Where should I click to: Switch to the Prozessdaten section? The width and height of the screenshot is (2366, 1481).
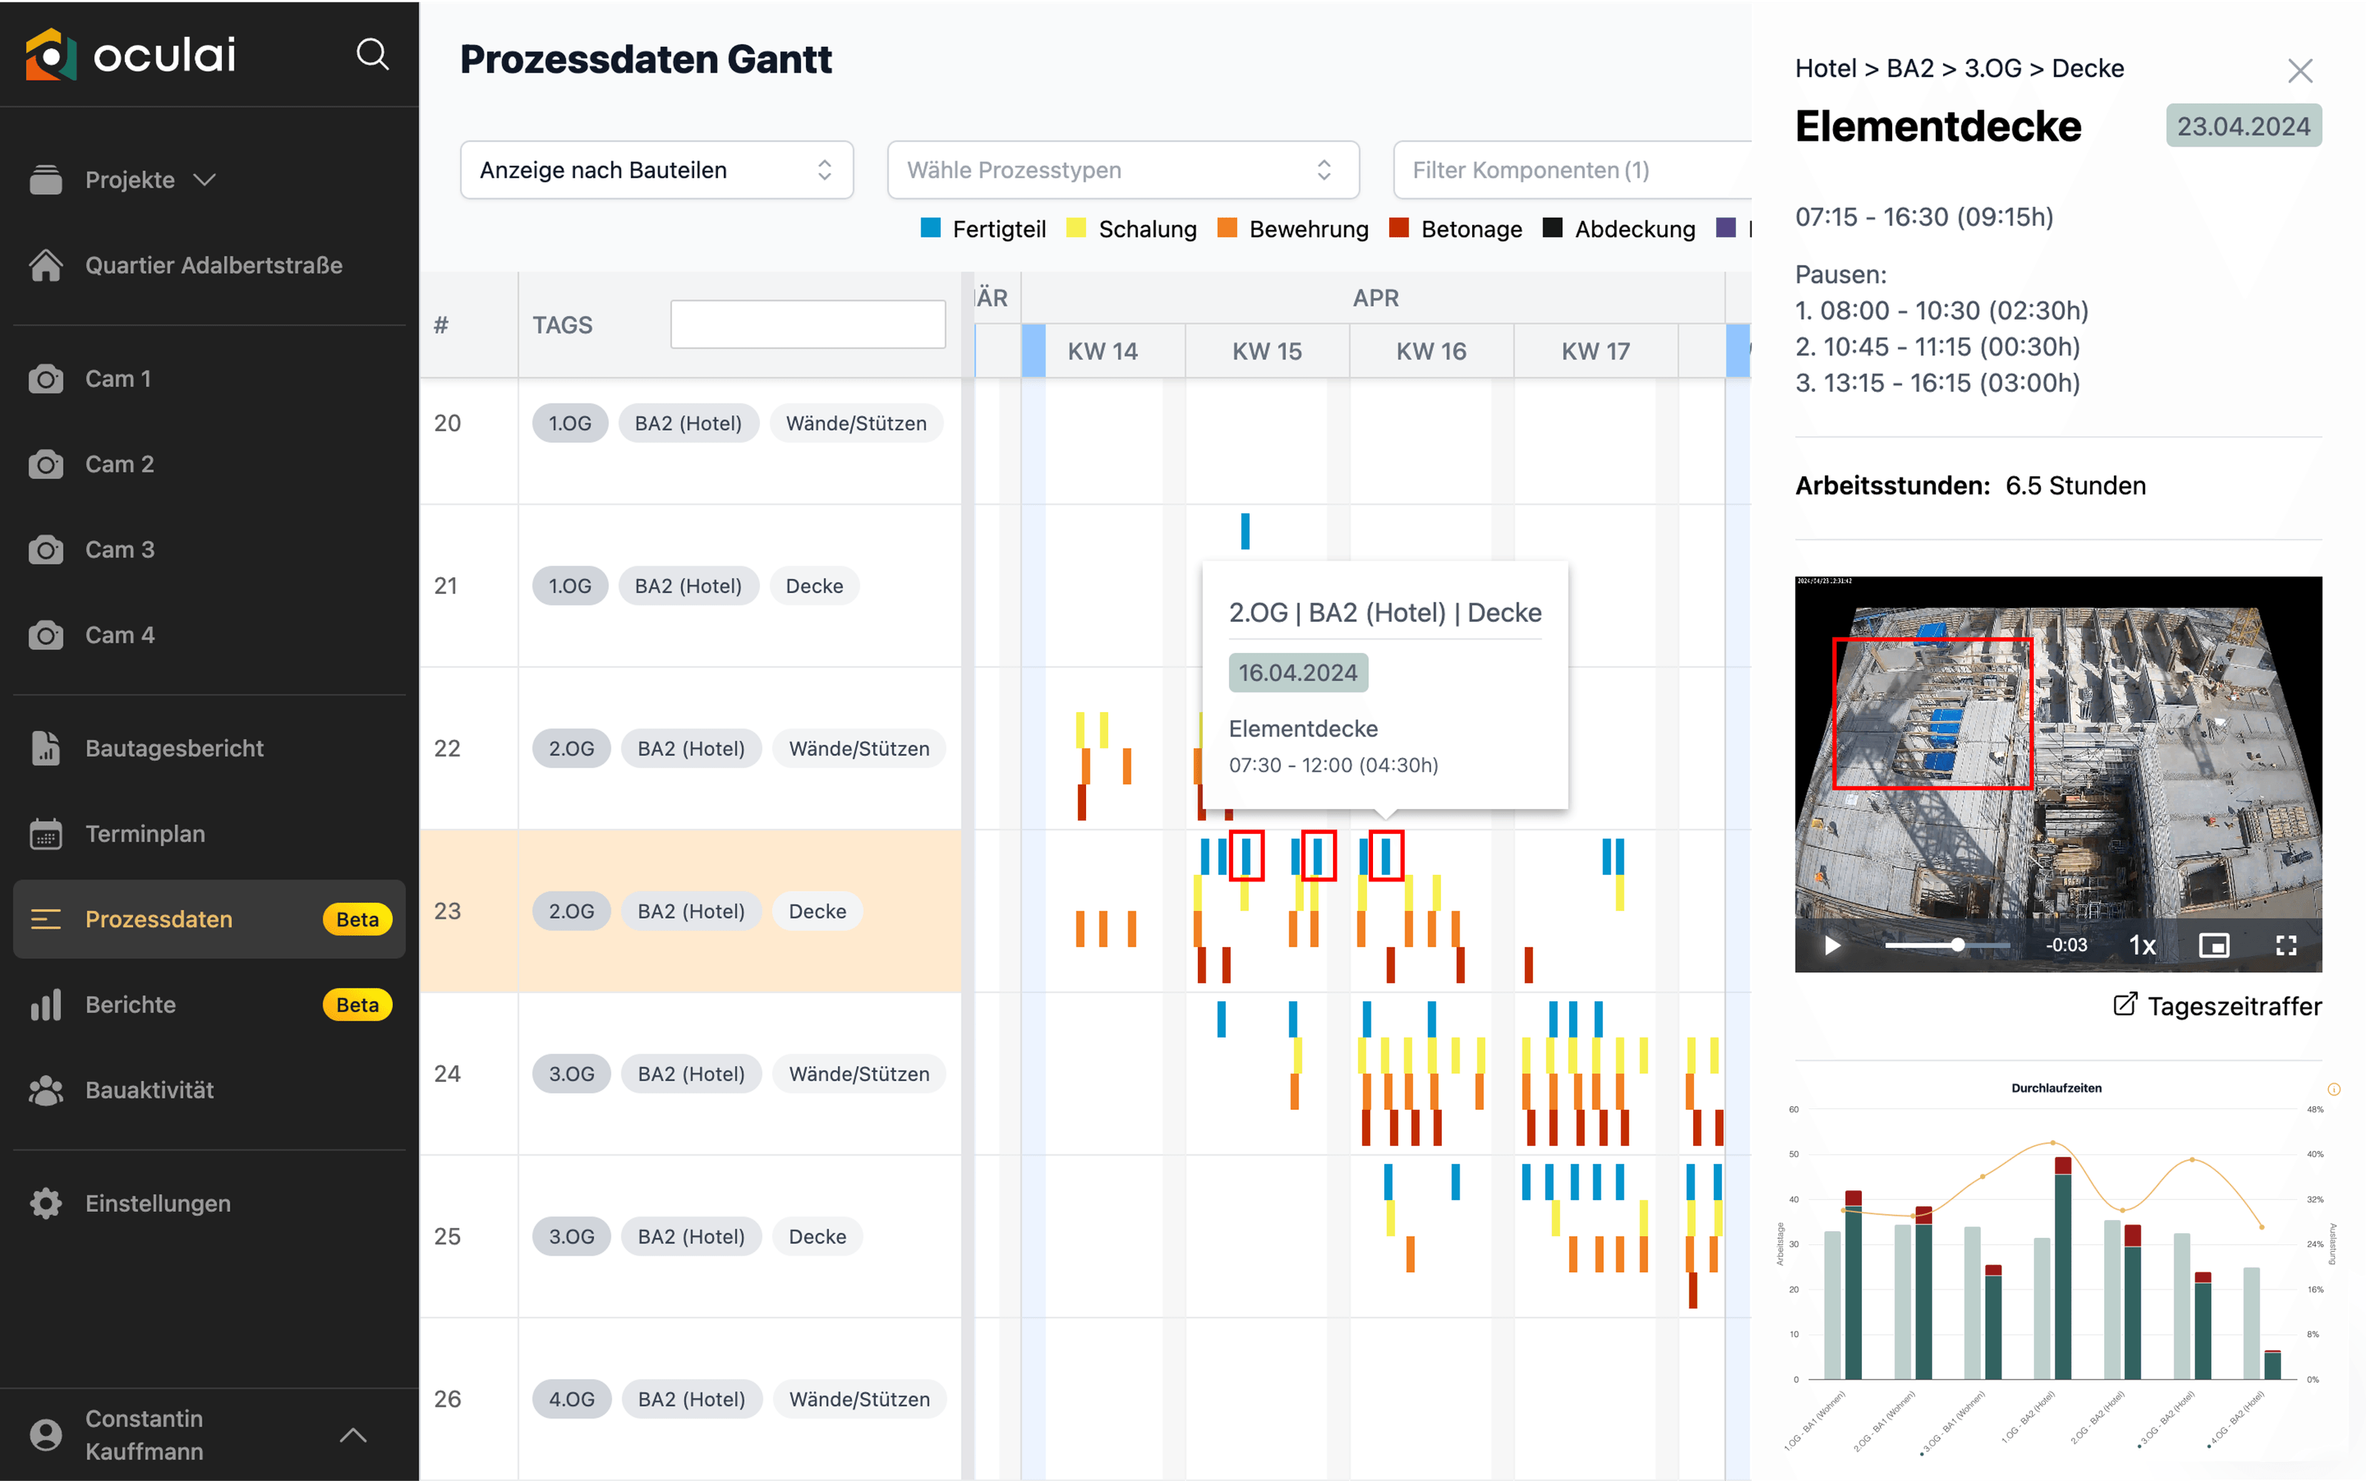click(x=159, y=919)
